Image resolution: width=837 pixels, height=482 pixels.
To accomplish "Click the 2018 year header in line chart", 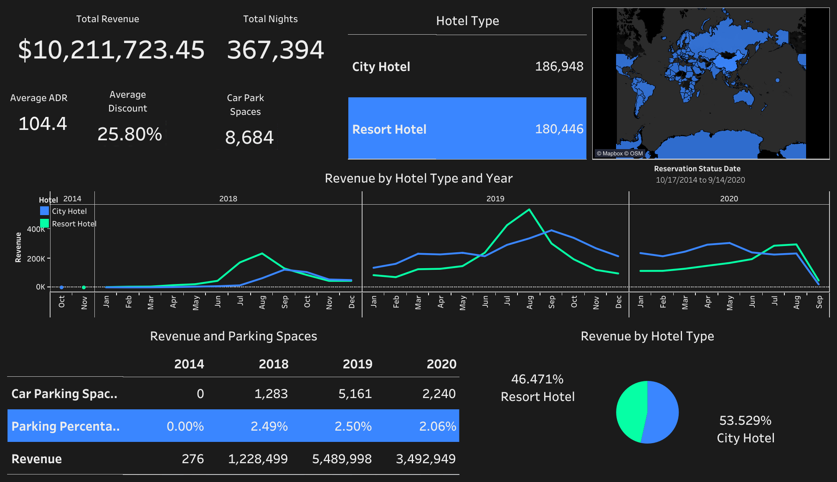I will 228,199.
